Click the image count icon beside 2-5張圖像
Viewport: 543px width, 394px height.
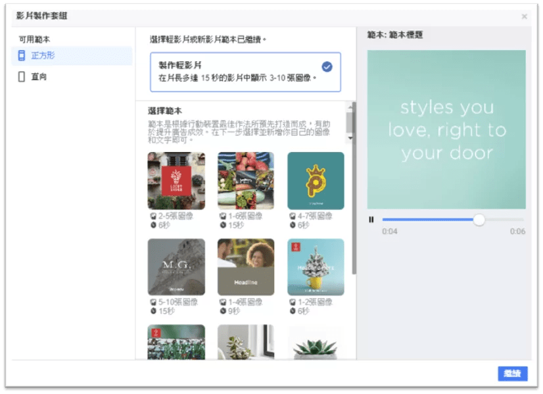[153, 216]
